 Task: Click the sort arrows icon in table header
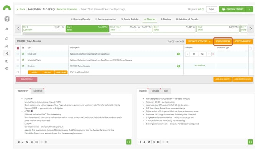(23, 48)
